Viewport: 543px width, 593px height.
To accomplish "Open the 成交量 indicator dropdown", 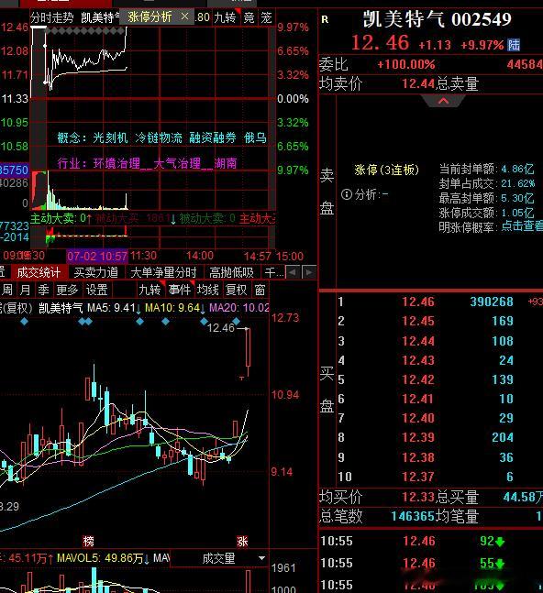I will tap(261, 558).
